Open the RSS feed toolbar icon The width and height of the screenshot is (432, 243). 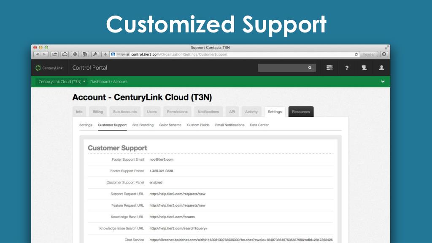pyautogui.click(x=85, y=54)
